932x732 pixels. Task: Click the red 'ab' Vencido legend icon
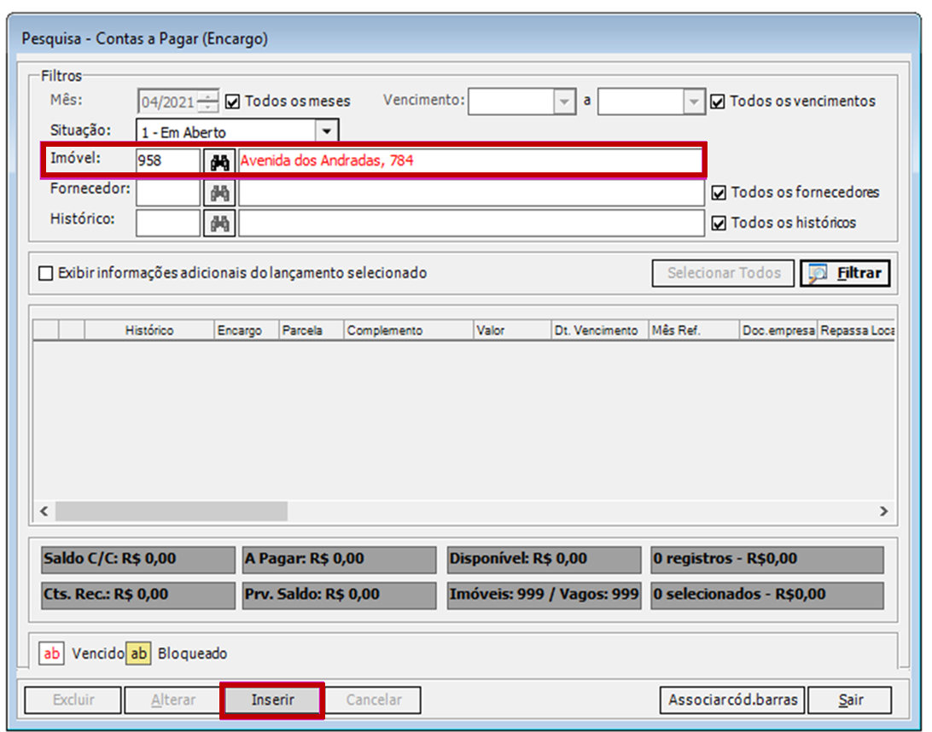[52, 654]
